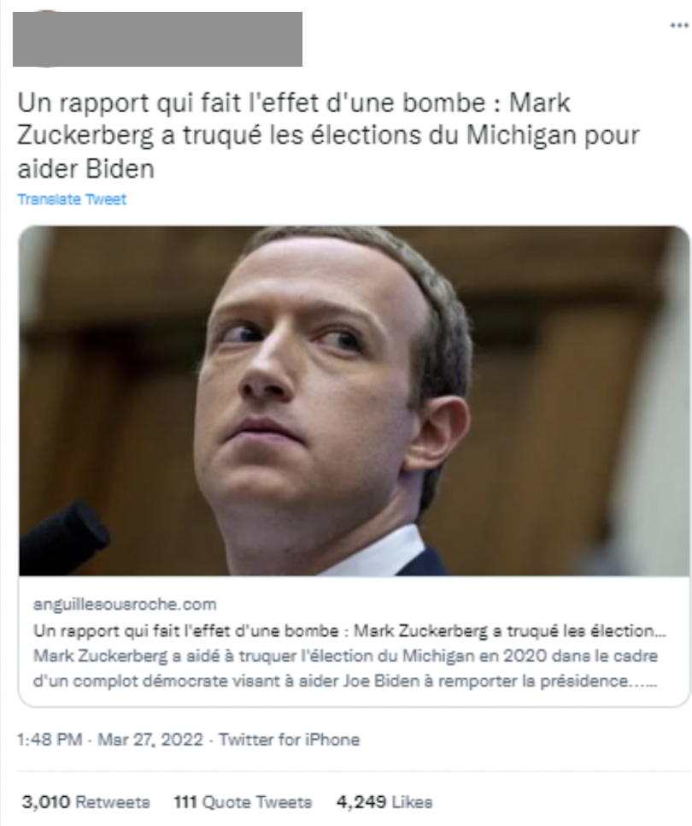View the 3,010 Retweets list
This screenshot has width=692, height=826.
point(85,802)
